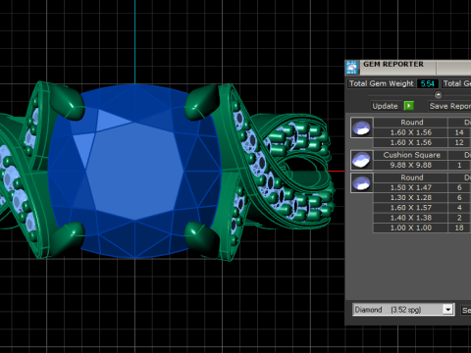Screen dimensions: 471x353
Task: Click the blue cushion center stone in viewport
Action: (134, 172)
